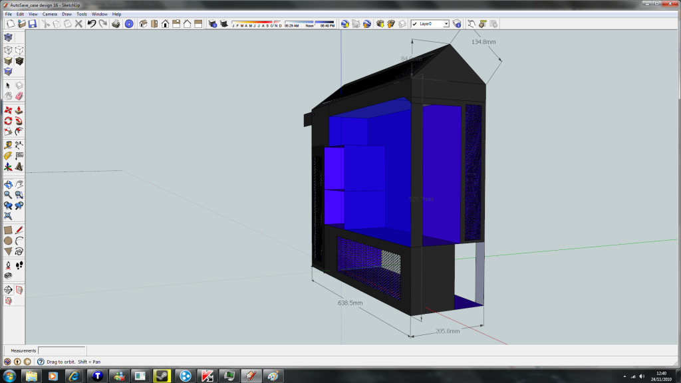Screen dimensions: 681x383
Task: Open Internet Explorer from the taskbar
Action: pos(74,376)
